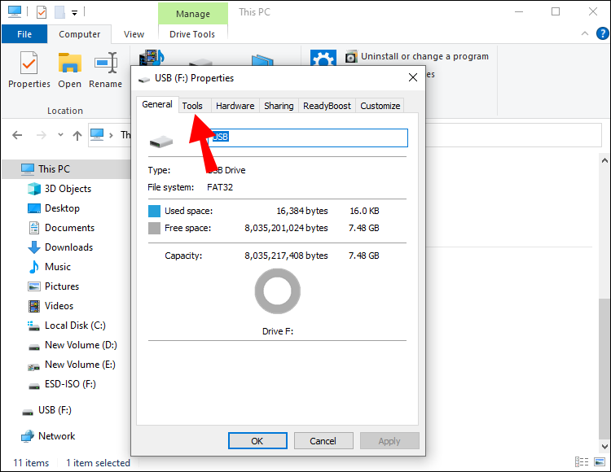Click the scroll up arrow in explorer window
The image size is (611, 472).
[604, 160]
